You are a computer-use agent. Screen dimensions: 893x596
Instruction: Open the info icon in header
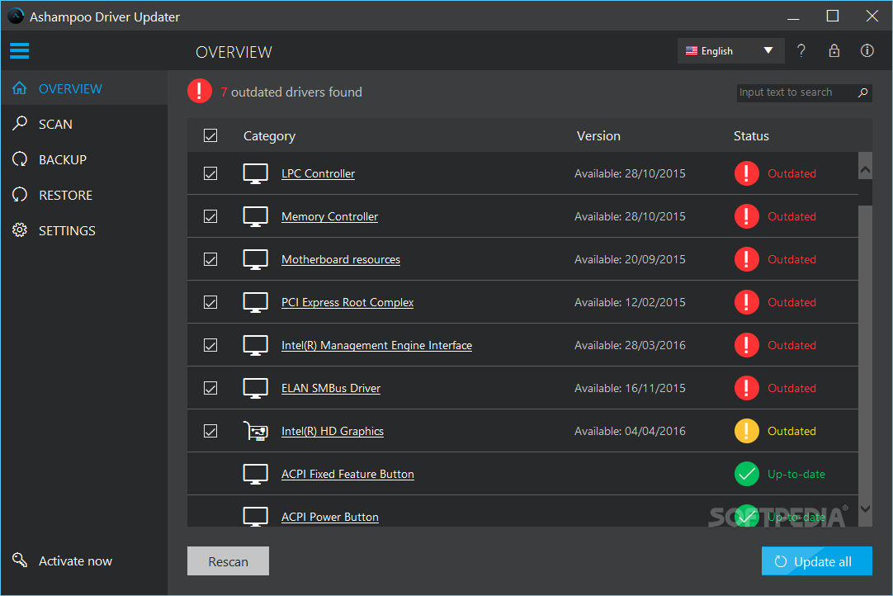867,50
